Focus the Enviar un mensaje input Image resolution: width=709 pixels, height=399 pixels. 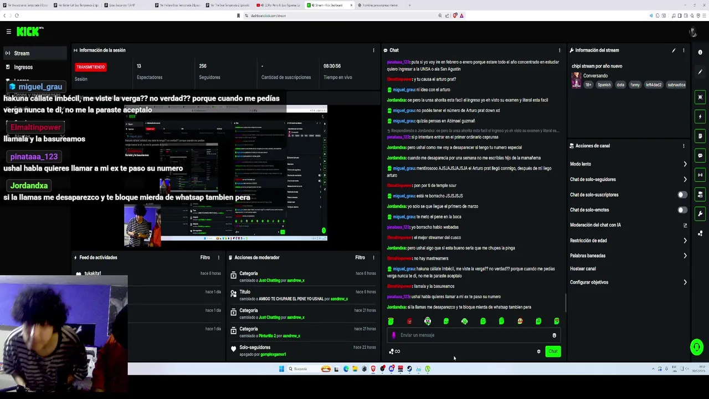[x=474, y=335]
